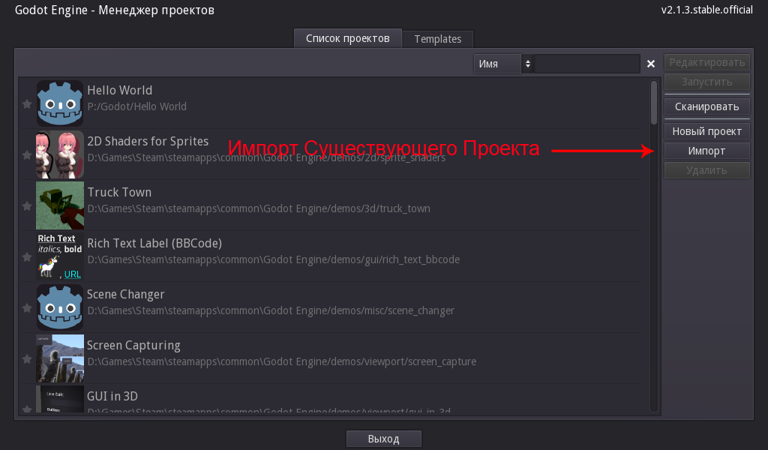Viewport: 768px width, 450px height.
Task: Click the P:/Godot/Hello World path
Action: coord(136,106)
